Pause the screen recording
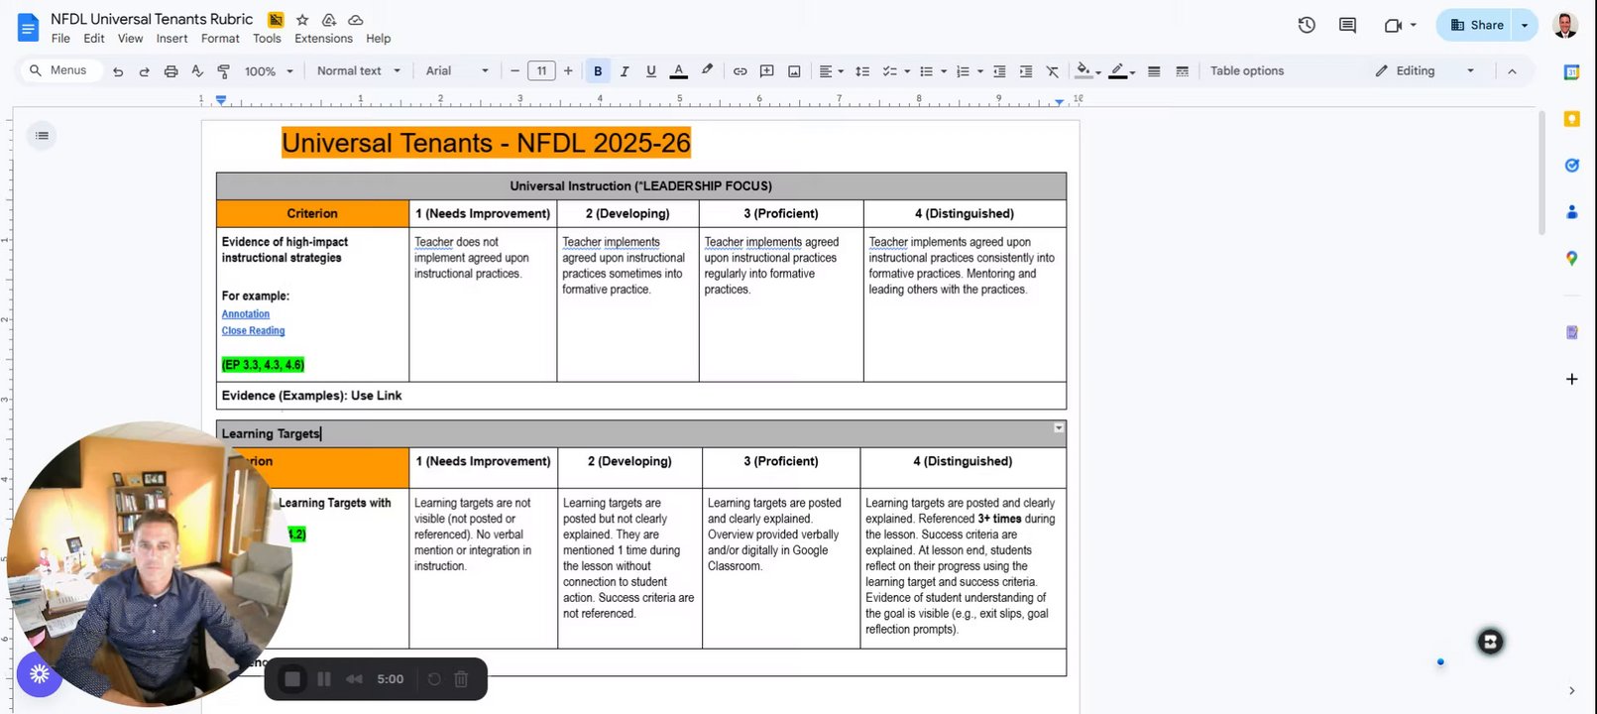The width and height of the screenshot is (1597, 714). click(x=323, y=679)
